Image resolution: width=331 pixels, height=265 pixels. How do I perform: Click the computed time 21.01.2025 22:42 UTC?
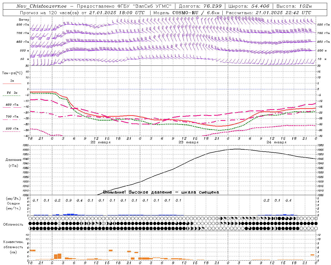coord(283,13)
